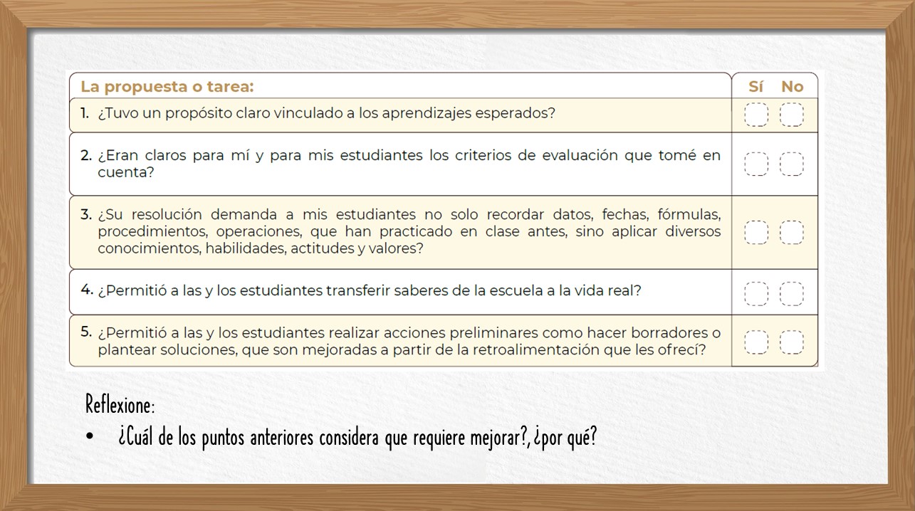This screenshot has width=915, height=511.
Task: Click the 'Sí' column header
Action: pos(756,87)
